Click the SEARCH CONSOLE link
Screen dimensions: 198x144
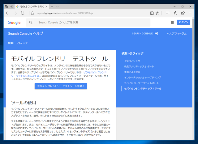pos(142,34)
